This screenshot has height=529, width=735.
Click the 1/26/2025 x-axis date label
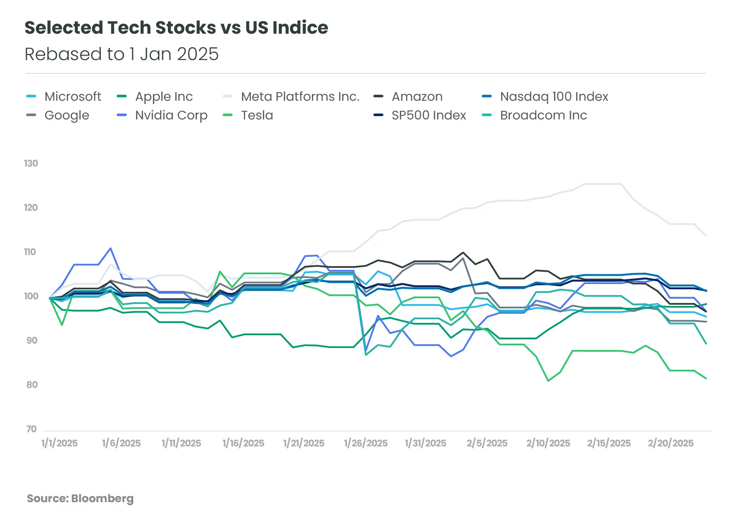pyautogui.click(x=365, y=443)
